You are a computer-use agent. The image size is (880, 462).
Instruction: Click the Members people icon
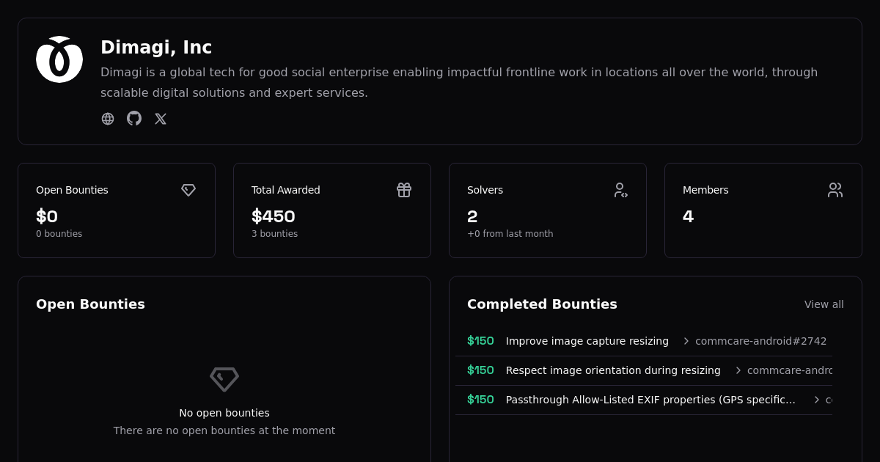[835, 190]
